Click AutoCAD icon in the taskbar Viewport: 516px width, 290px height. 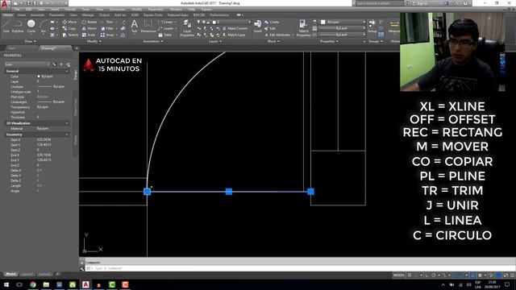pyautogui.click(x=85, y=284)
